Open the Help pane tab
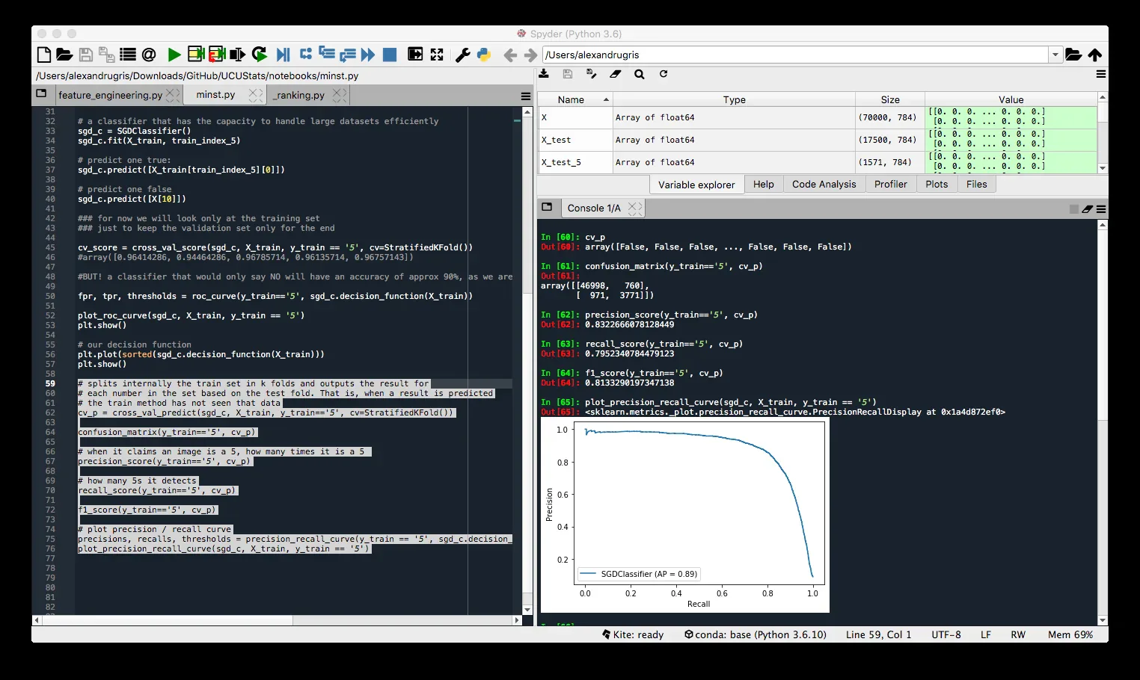 pos(764,185)
